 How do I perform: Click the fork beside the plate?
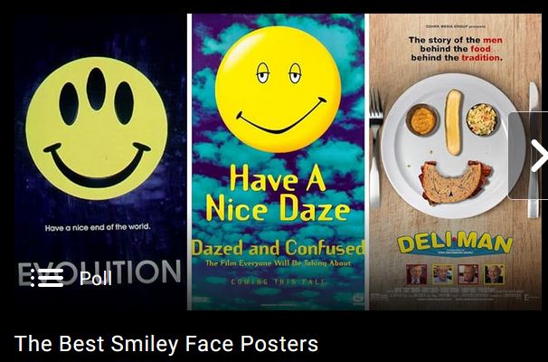pyautogui.click(x=375, y=148)
